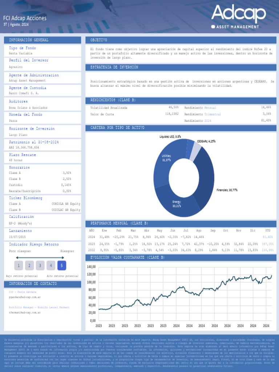Viewport: 279px width, 372px height.
Task: Open the rfermani@ad-cap.com.ar email address
Action: point(25,312)
